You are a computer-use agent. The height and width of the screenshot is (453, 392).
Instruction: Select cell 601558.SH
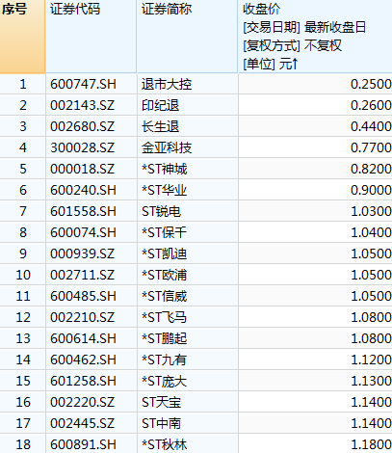click(83, 211)
